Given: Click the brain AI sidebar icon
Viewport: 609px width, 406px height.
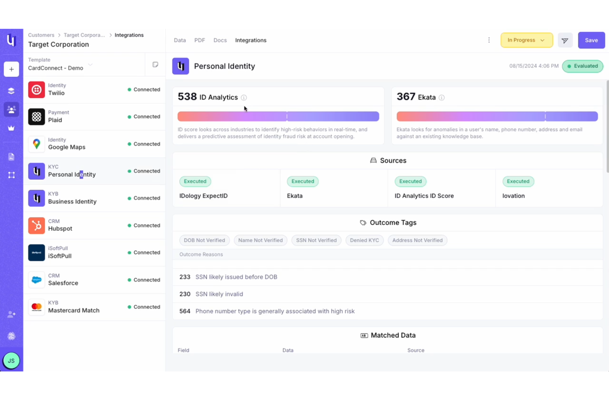Looking at the screenshot, I should tap(12, 336).
